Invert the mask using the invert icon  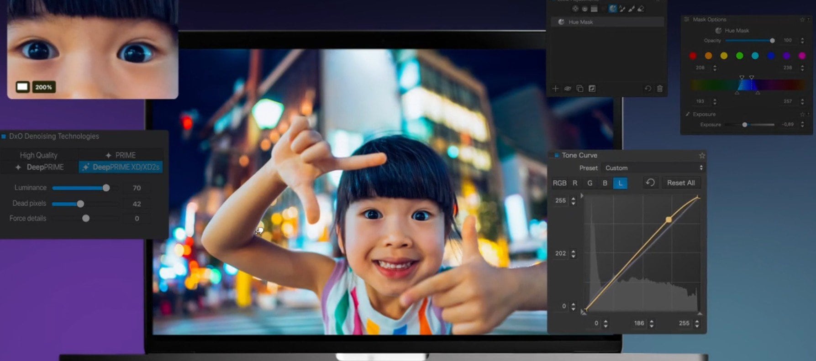[x=592, y=89]
